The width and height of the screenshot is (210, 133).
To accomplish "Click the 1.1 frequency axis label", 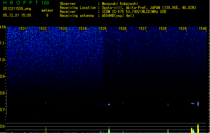I will pos(3,43).
